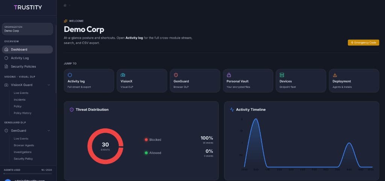Open Policy History submenu item
385x181 pixels.
23,113
